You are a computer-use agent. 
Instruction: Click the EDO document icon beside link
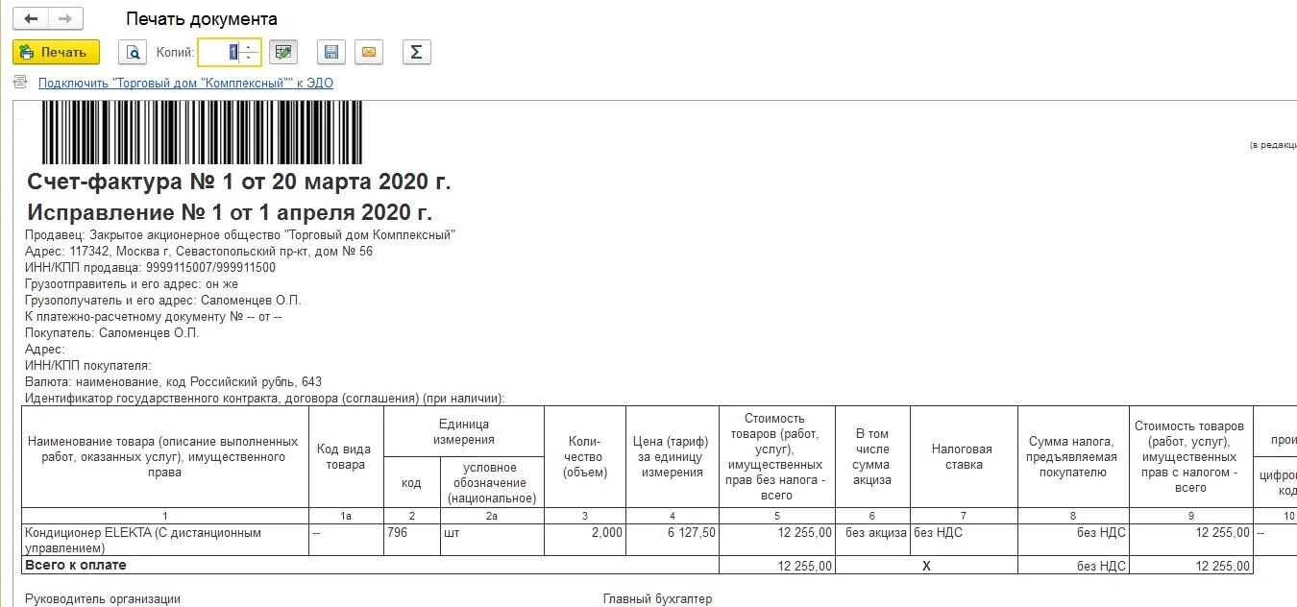[x=21, y=84]
